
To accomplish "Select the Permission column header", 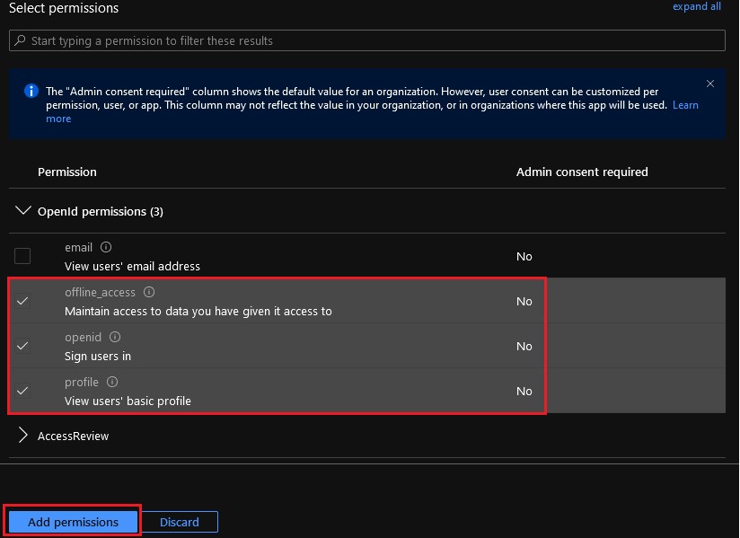I will 66,172.
